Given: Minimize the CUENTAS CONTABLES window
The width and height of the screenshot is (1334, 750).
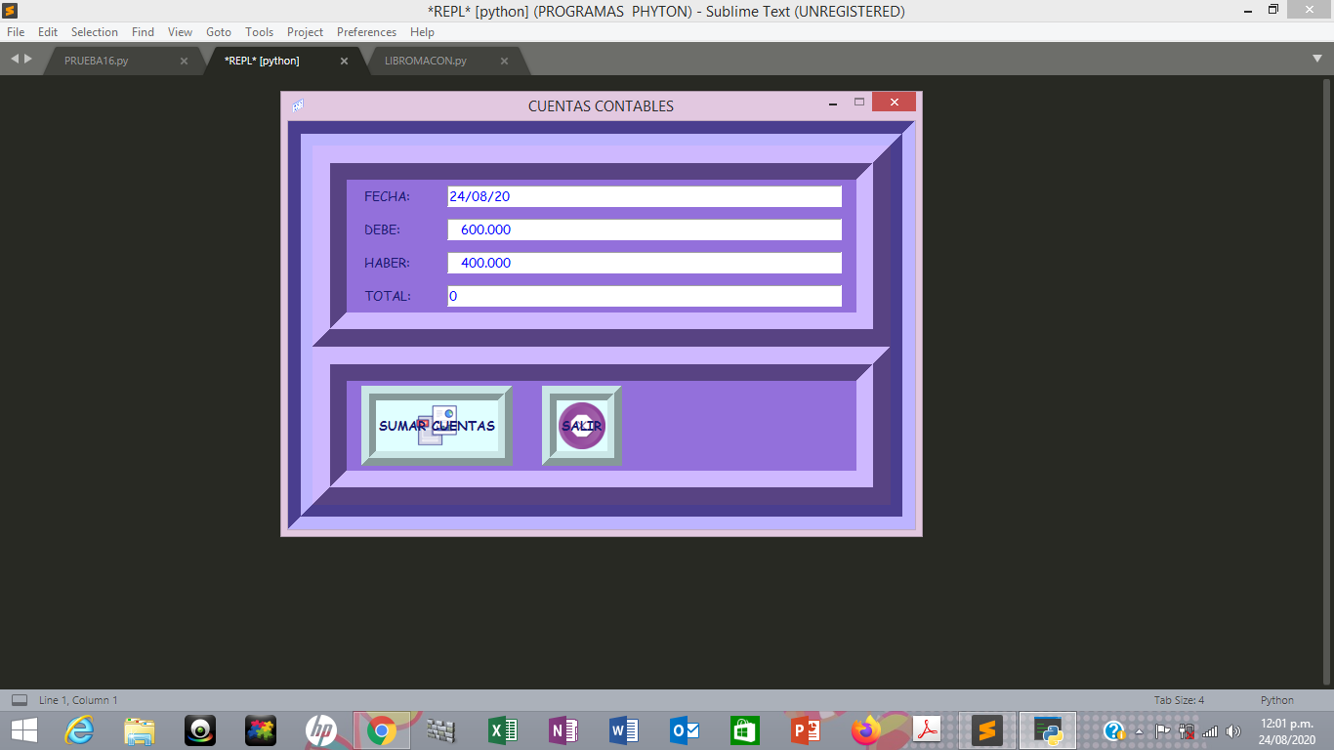Looking at the screenshot, I should click(x=833, y=103).
